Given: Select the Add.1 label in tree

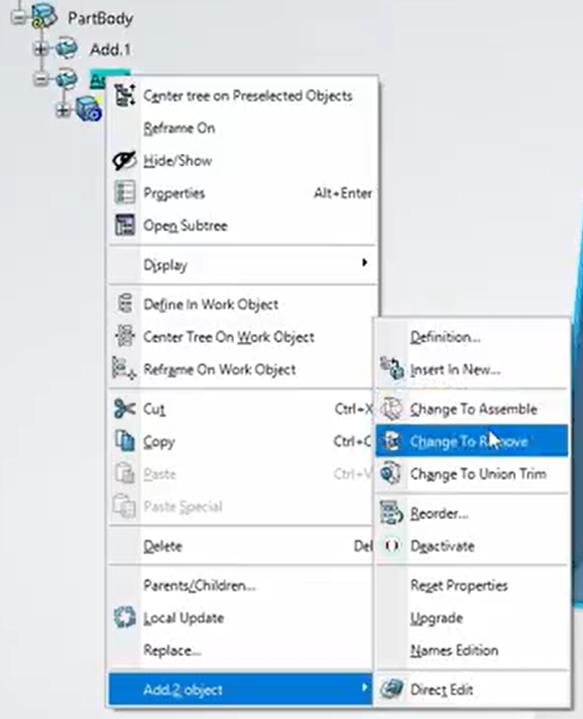Looking at the screenshot, I should pos(110,49).
